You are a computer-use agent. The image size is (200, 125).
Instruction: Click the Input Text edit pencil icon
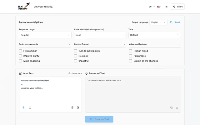20,73
